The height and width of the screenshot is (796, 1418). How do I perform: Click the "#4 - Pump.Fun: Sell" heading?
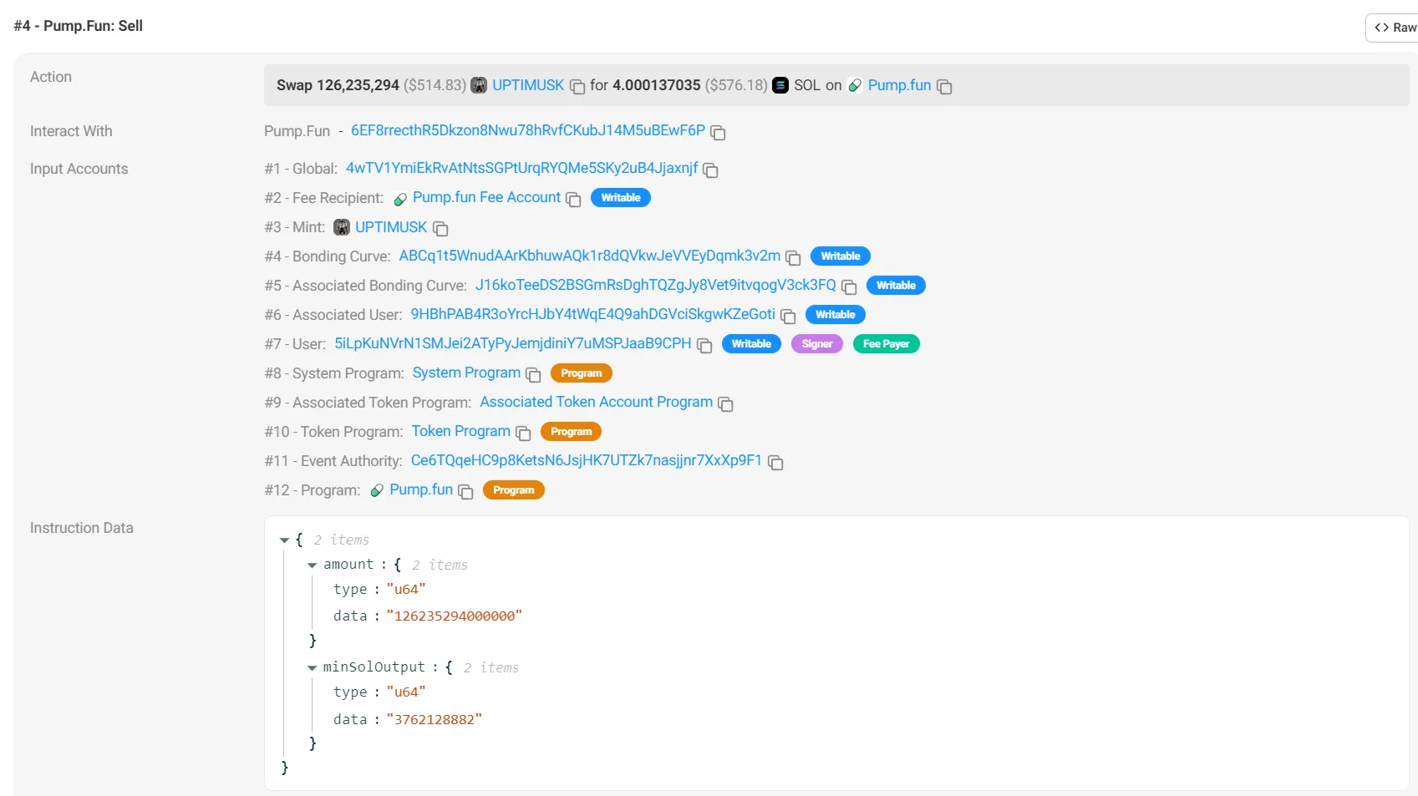coord(79,26)
